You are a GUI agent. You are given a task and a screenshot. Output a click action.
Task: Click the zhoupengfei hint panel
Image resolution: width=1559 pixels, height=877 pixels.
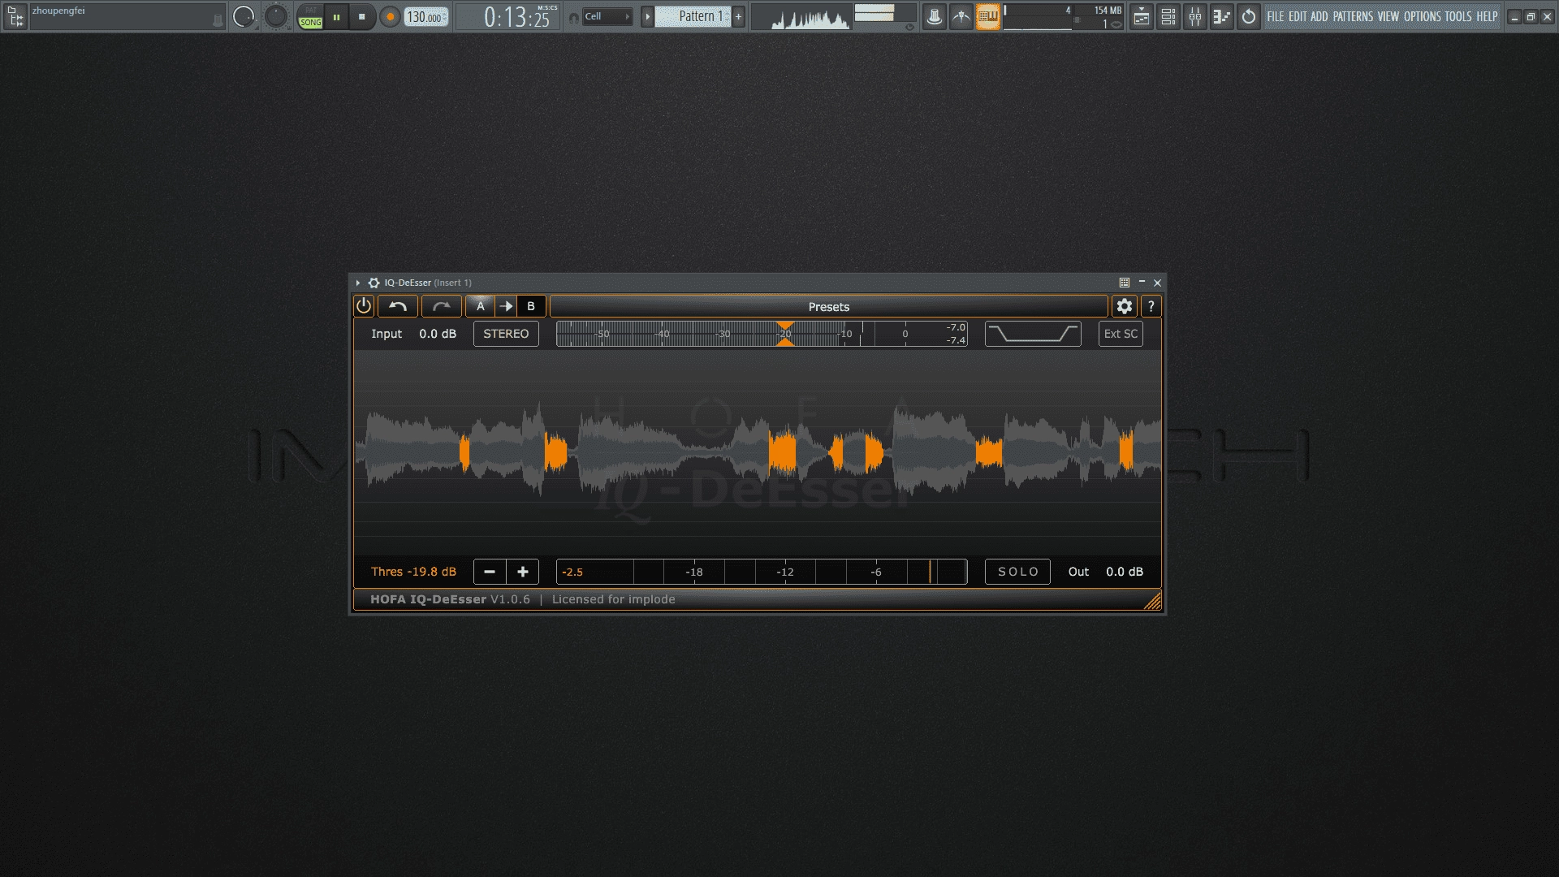point(127,16)
